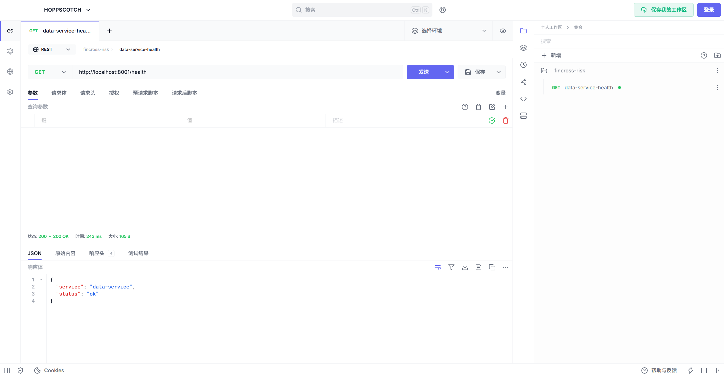Image resolution: width=724 pixels, height=377 pixels.
Task: Open bulk edit for query parameters
Action: (x=492, y=107)
